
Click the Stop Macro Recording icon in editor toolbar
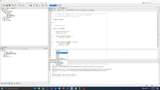coord(89,10)
